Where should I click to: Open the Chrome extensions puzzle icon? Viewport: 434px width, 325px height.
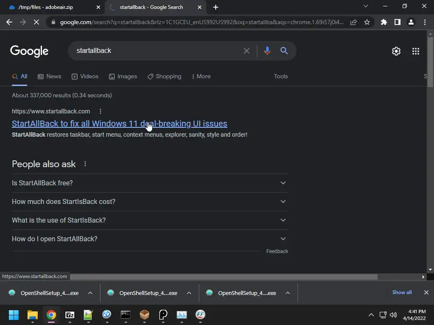pos(384,22)
